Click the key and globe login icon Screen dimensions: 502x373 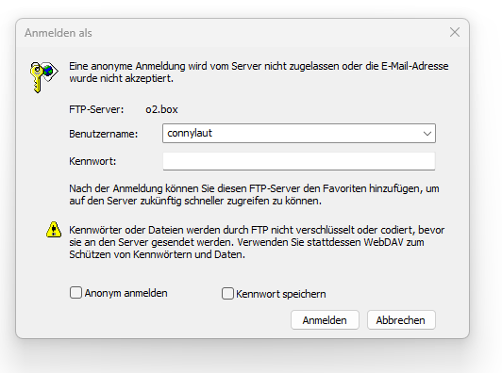click(x=43, y=77)
